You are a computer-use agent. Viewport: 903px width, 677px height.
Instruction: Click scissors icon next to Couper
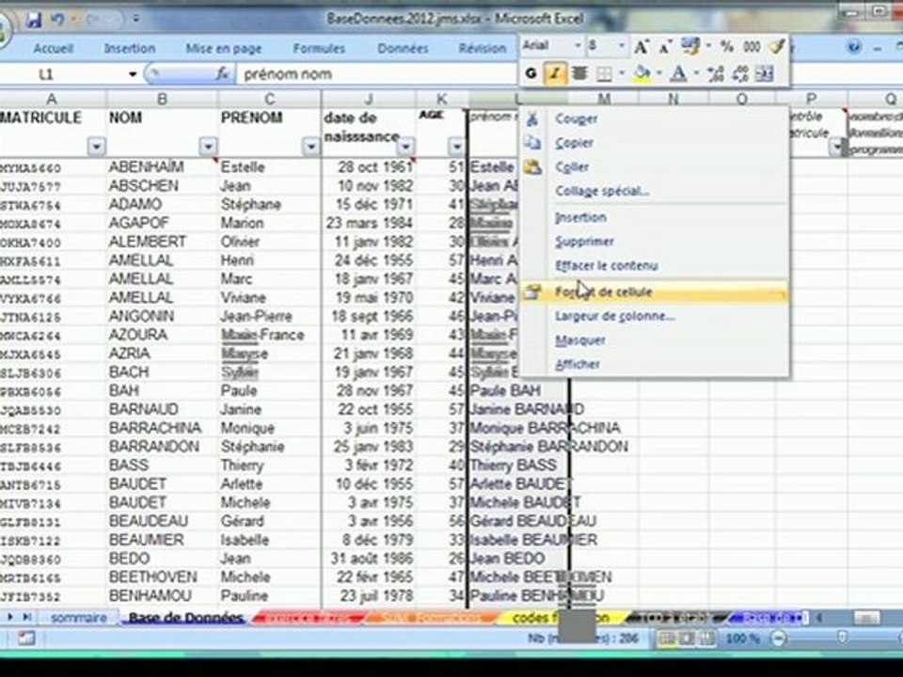tap(532, 119)
